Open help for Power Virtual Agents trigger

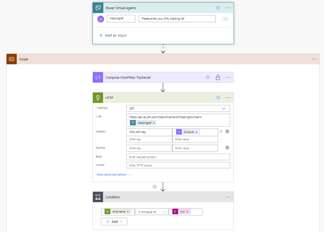[218, 8]
